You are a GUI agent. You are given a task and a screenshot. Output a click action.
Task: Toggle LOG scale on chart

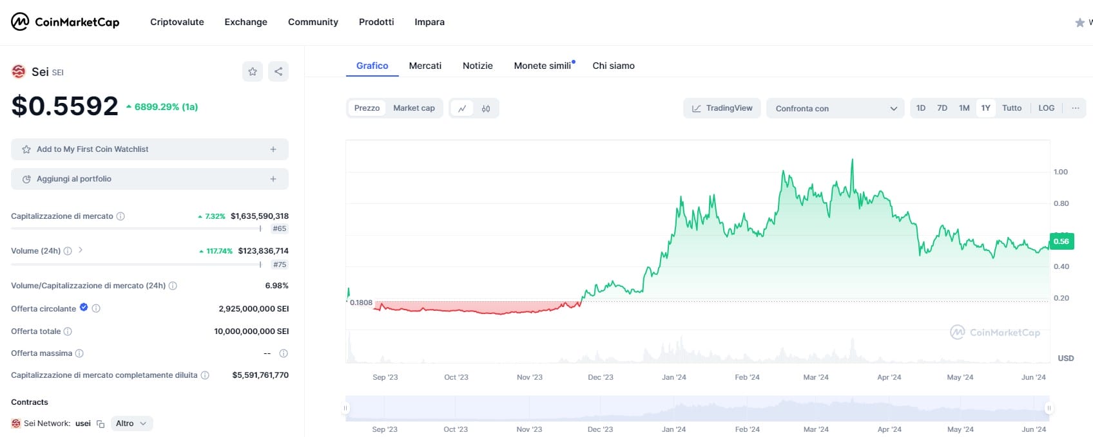(x=1046, y=108)
